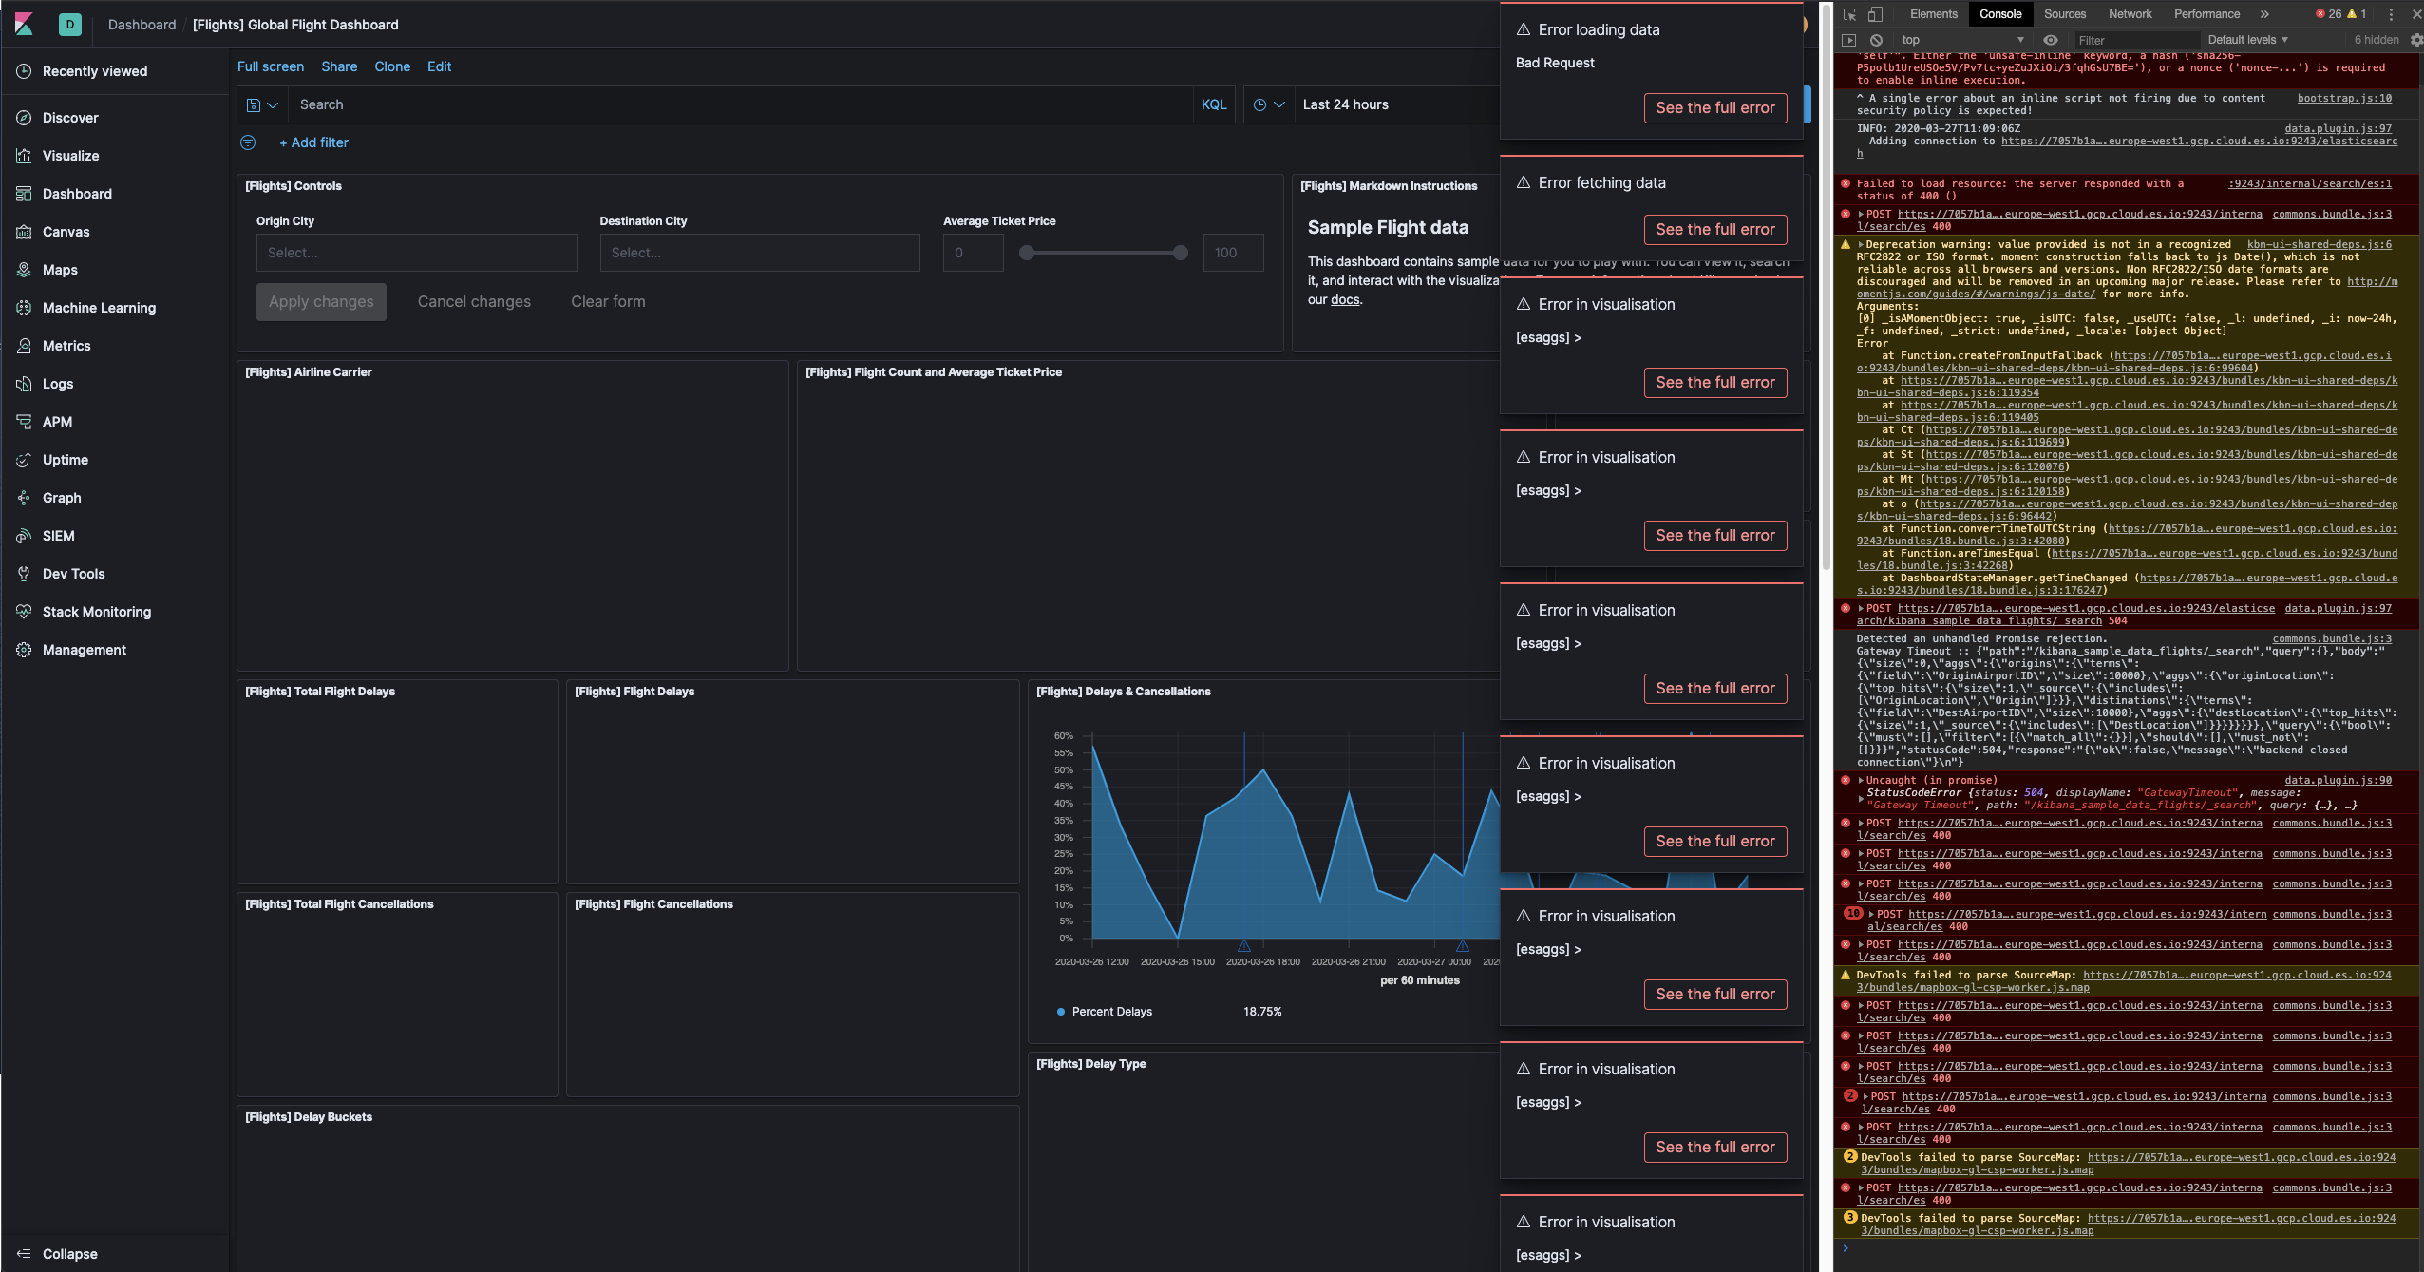The width and height of the screenshot is (2424, 1272).
Task: Expand the Uncaught (in promise) error entry
Action: 1862,781
